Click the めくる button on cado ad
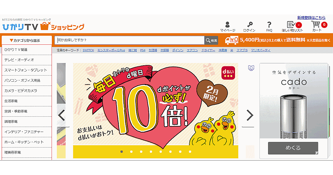Image resolution: width=333 pixels, height=175 pixels. tap(293, 148)
